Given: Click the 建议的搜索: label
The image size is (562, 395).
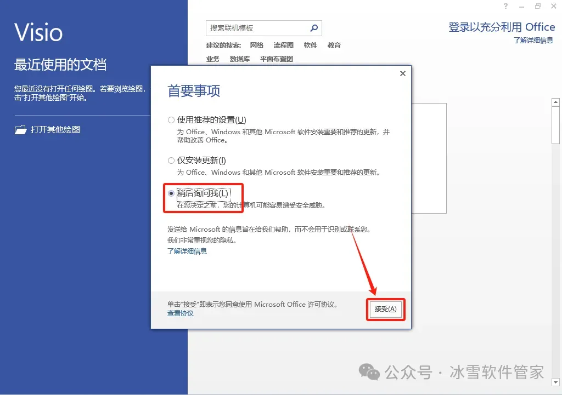Looking at the screenshot, I should coord(223,45).
